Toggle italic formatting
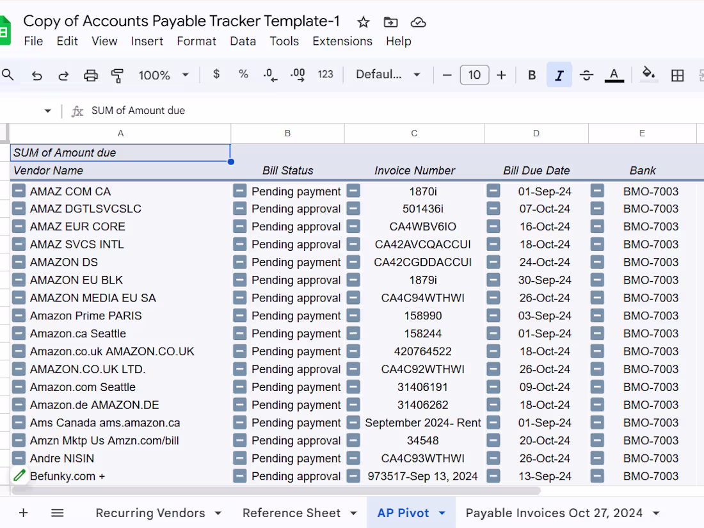This screenshot has width=704, height=528. point(559,75)
